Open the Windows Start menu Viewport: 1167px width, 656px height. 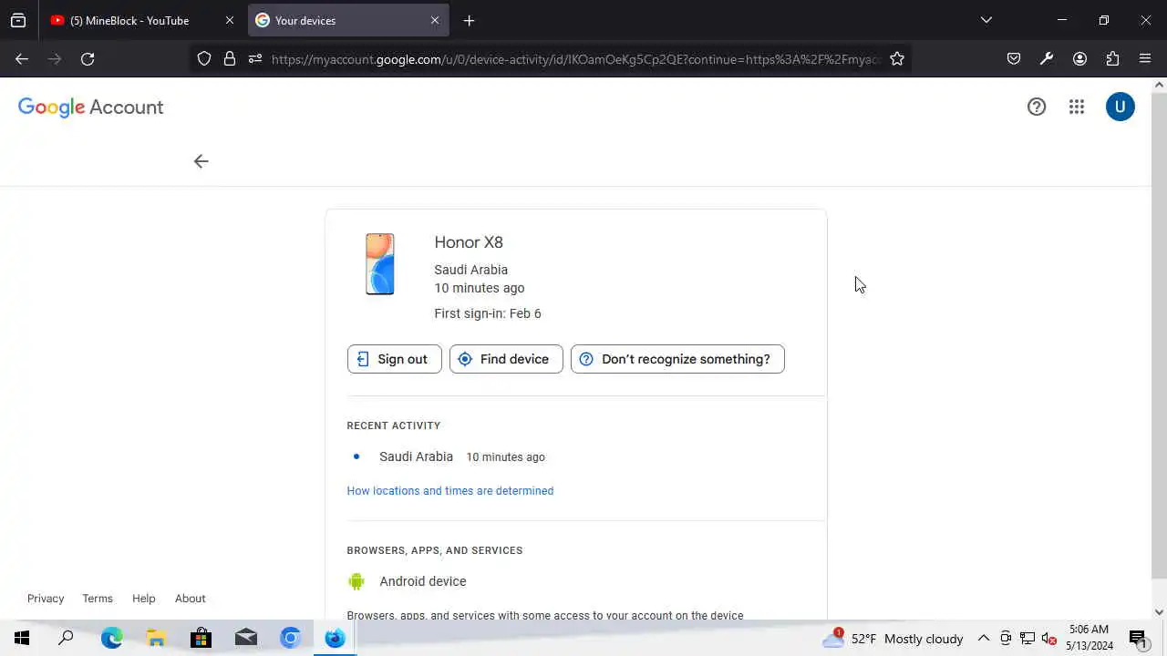(x=22, y=638)
